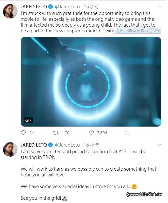Open Jared Leto's avatar on the second tweet
Screen dimensions: 168x203
[10, 149]
